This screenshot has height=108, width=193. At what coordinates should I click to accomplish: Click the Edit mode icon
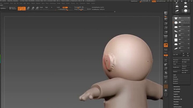[x=20, y=8]
